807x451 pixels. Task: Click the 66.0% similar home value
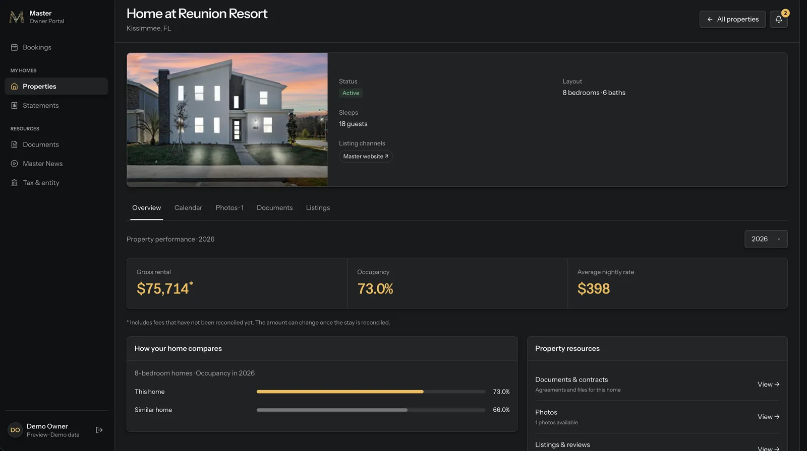pos(501,410)
